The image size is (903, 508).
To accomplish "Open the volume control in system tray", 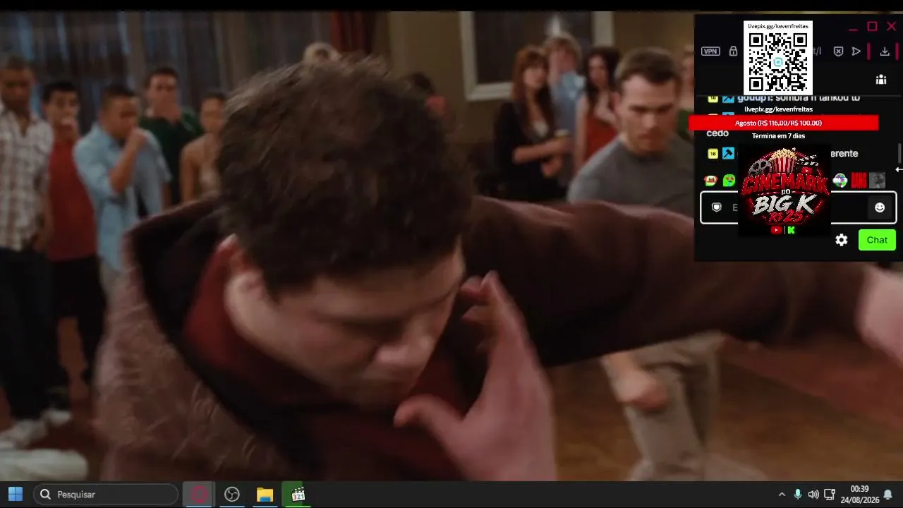I will tap(813, 495).
